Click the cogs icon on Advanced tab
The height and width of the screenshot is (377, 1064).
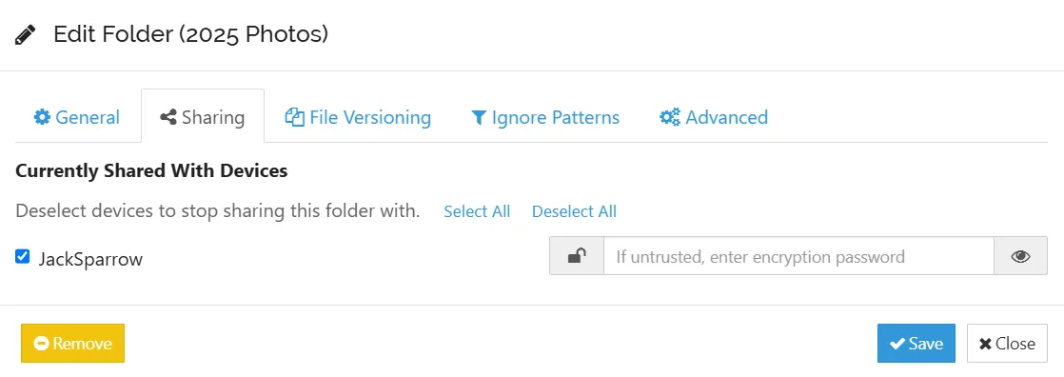670,117
